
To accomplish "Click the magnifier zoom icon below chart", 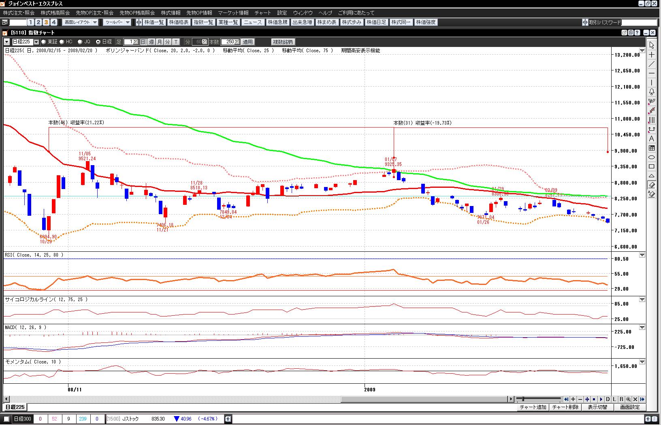I will click(x=628, y=399).
